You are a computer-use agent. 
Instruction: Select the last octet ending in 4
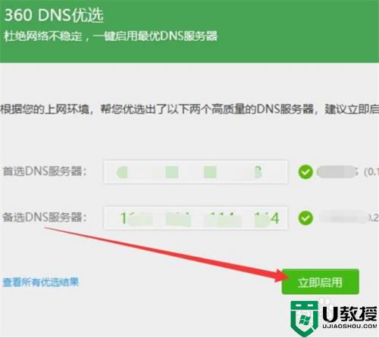pyautogui.click(x=267, y=218)
